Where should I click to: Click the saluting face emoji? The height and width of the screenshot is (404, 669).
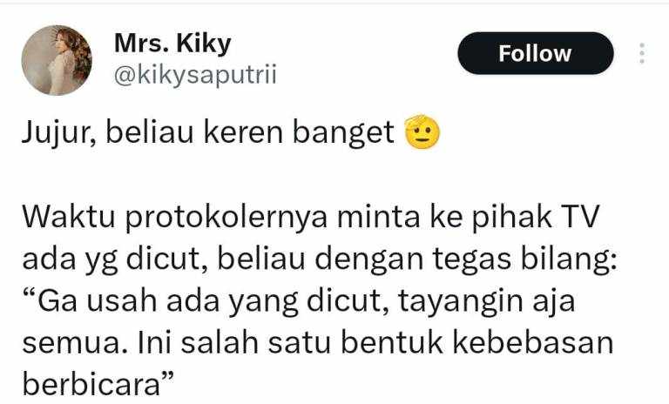[422, 131]
